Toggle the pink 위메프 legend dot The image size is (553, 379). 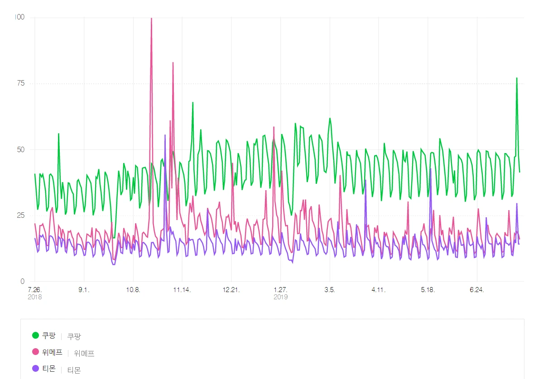(x=36, y=352)
